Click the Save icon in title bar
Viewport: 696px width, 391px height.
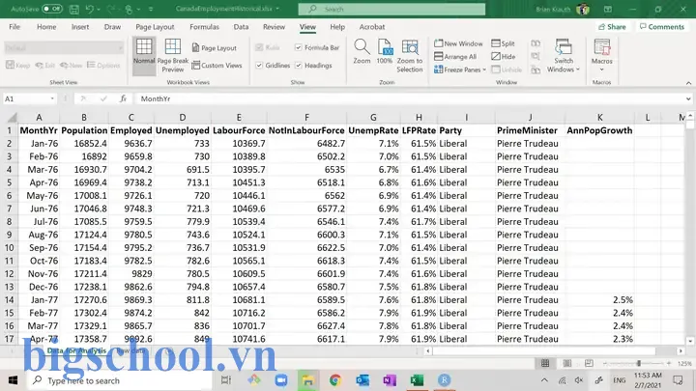click(x=74, y=9)
